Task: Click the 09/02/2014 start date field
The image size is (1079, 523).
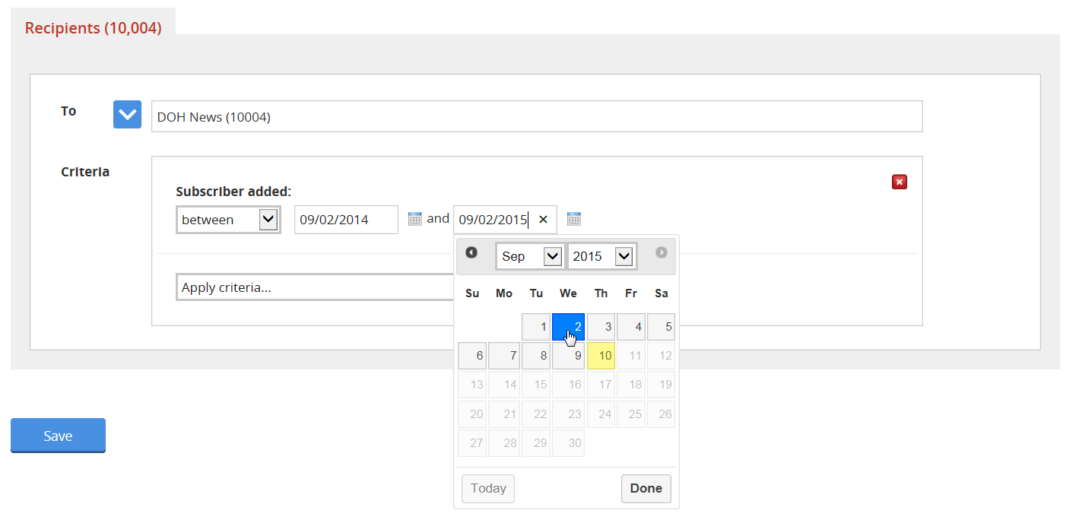Action: pos(346,219)
